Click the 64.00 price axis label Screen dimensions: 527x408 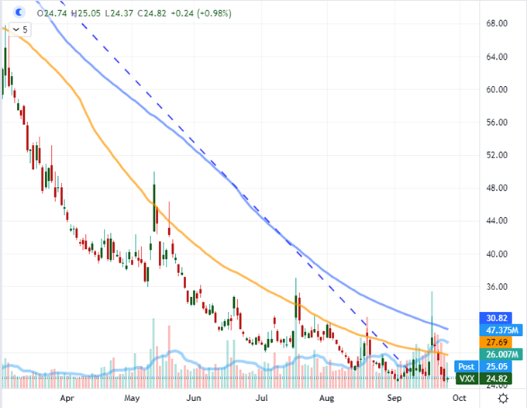pyautogui.click(x=497, y=57)
